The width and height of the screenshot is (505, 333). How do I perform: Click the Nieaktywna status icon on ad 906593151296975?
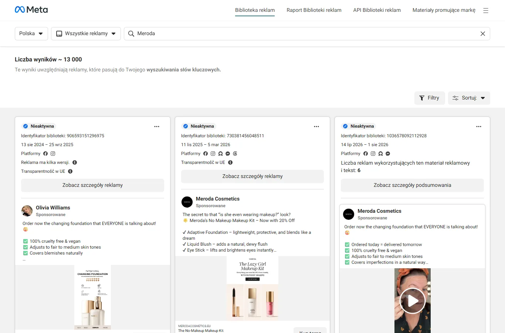26,126
